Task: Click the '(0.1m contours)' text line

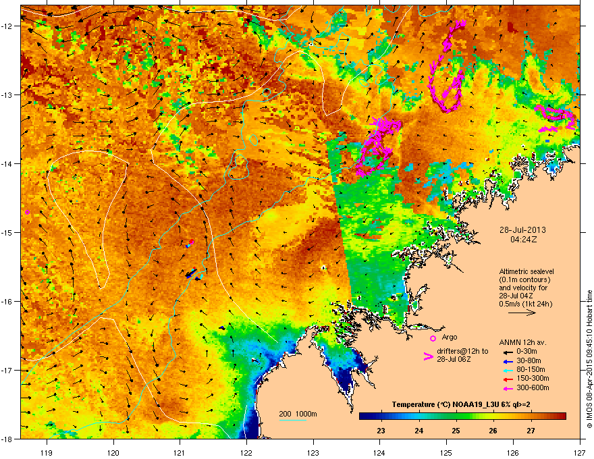Action: click(524, 280)
